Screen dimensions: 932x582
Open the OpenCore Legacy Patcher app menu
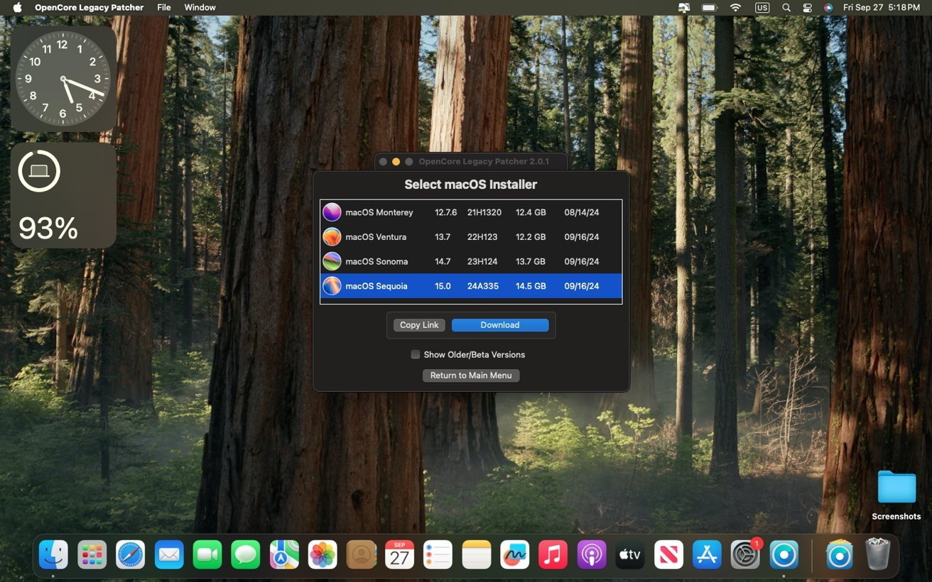pos(89,7)
